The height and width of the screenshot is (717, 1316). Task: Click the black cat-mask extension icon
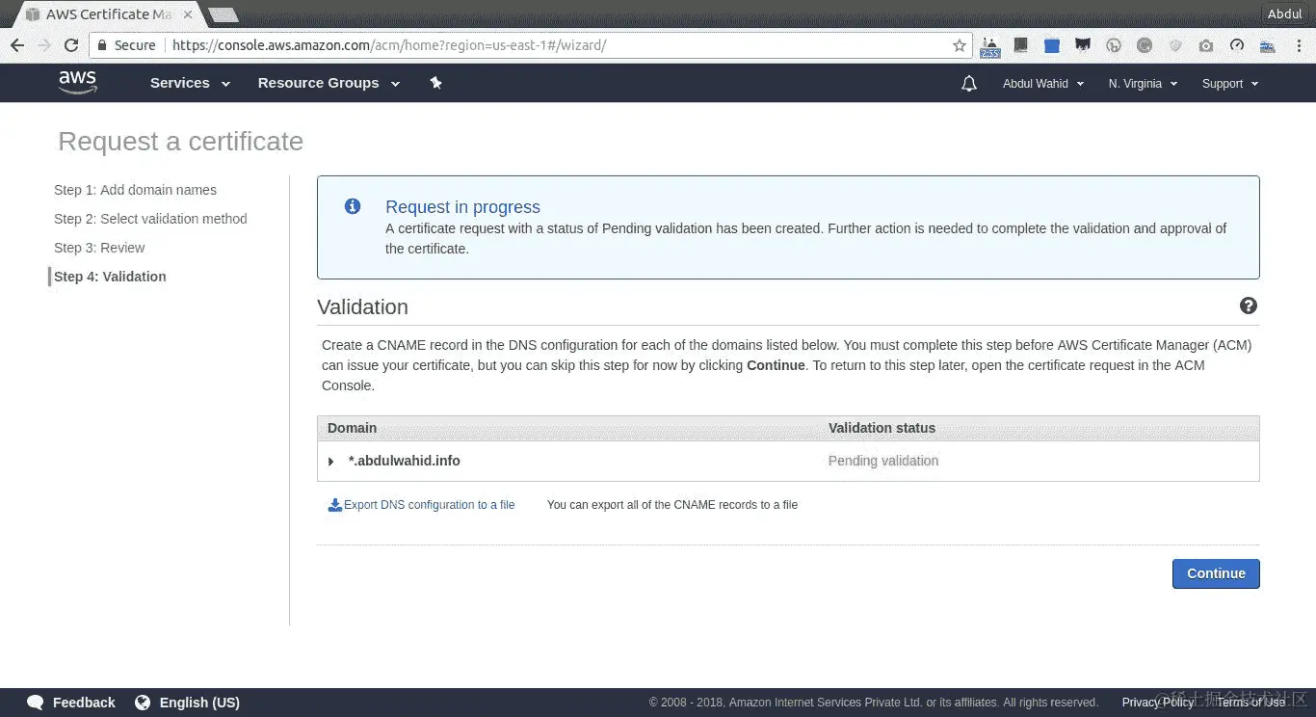pyautogui.click(x=1083, y=45)
